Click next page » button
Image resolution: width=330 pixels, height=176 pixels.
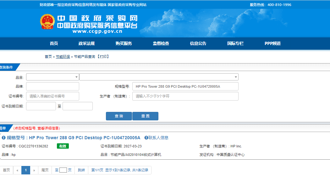(34, 170)
